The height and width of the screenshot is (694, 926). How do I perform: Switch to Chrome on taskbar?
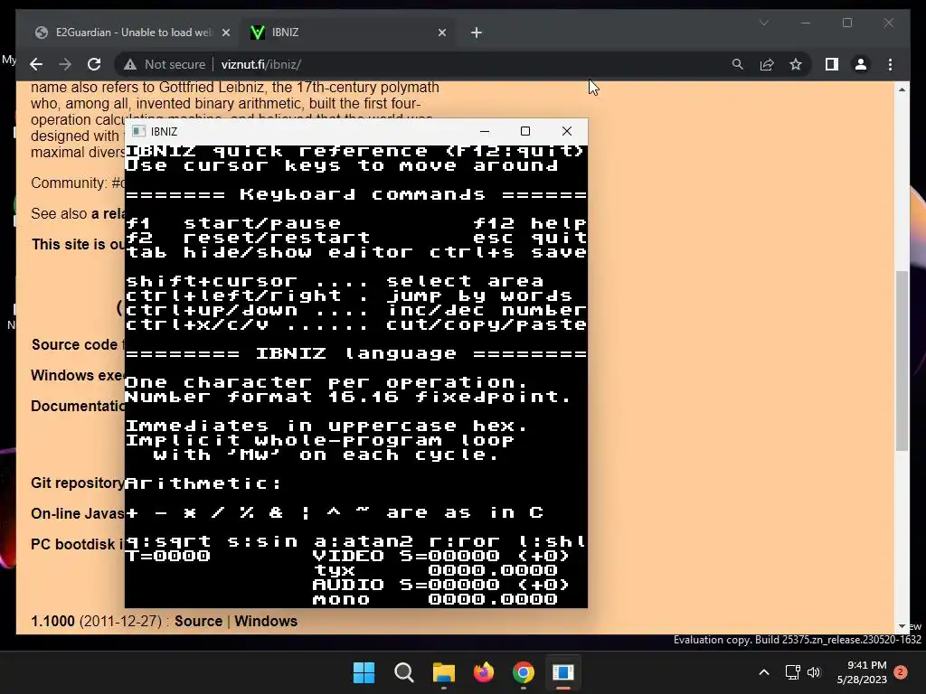[x=524, y=672]
